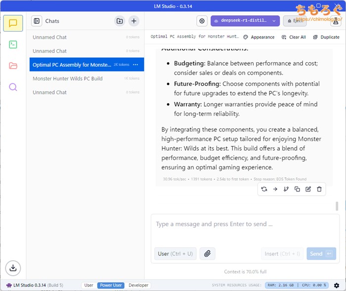Open the Developer terminal view icon
346x291 pixels.
13,44
